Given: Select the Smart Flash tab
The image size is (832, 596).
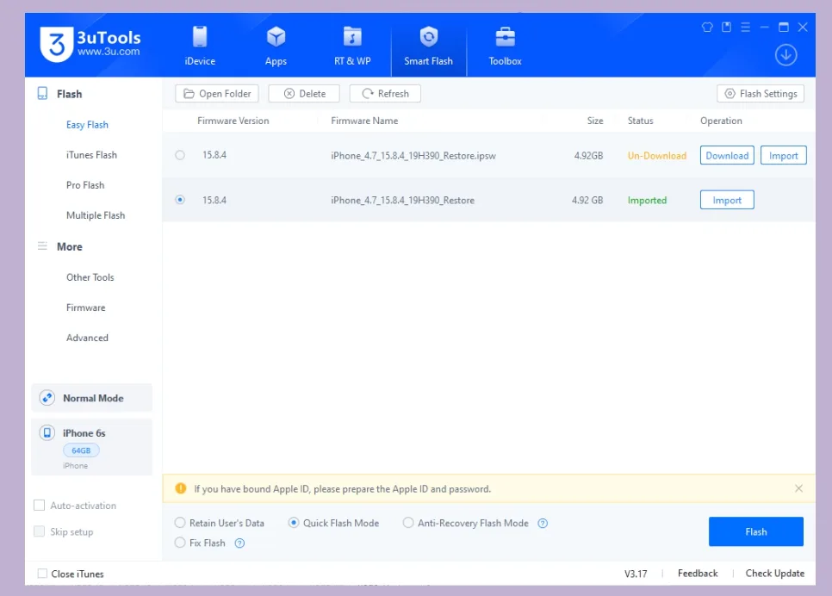Looking at the screenshot, I should (428, 47).
